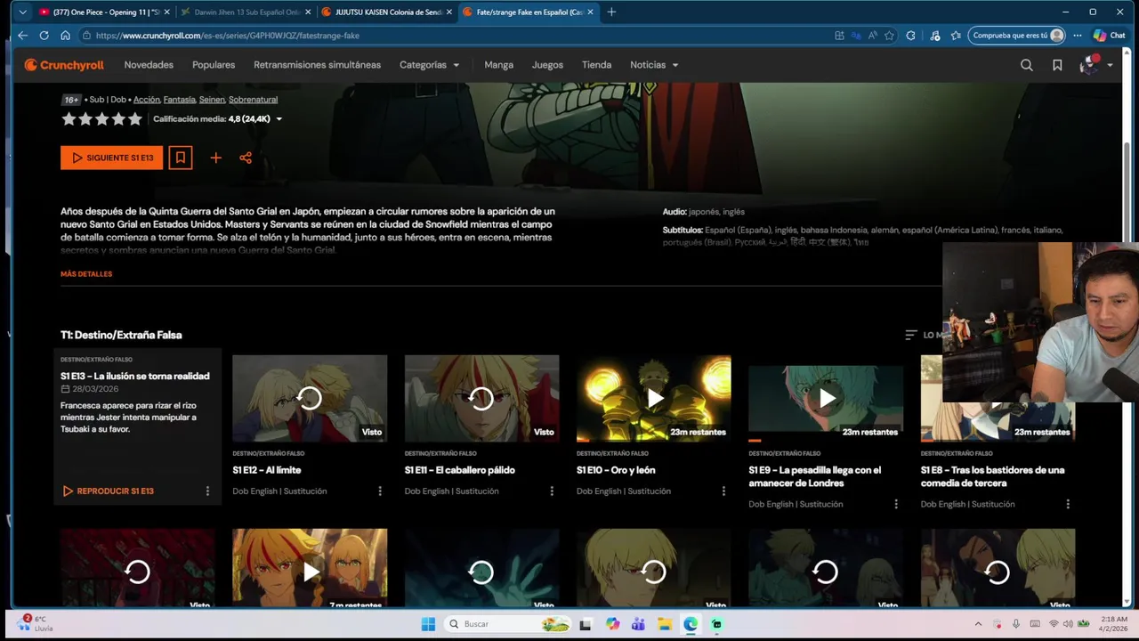
Task: Rate the series five stars
Action: pos(135,119)
